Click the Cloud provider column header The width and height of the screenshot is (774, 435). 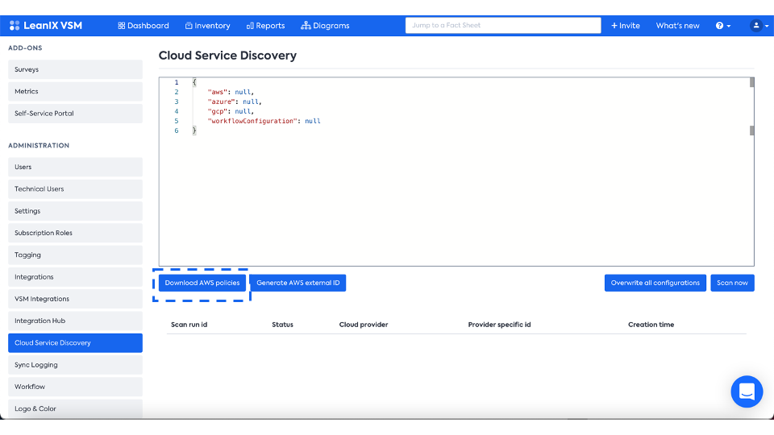tap(364, 325)
